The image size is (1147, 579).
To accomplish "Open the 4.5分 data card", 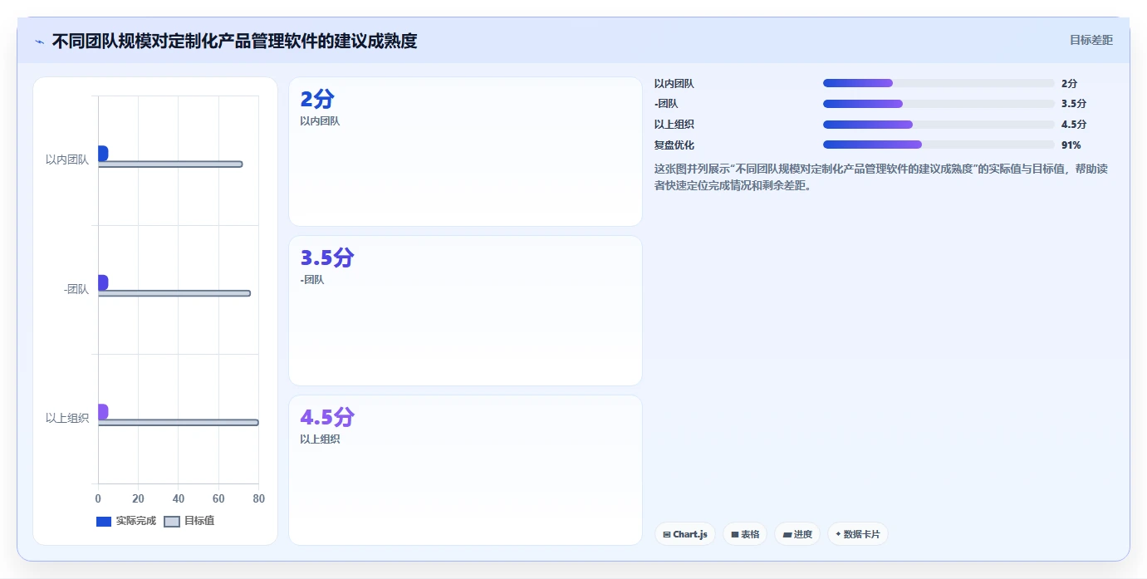I will [465, 470].
